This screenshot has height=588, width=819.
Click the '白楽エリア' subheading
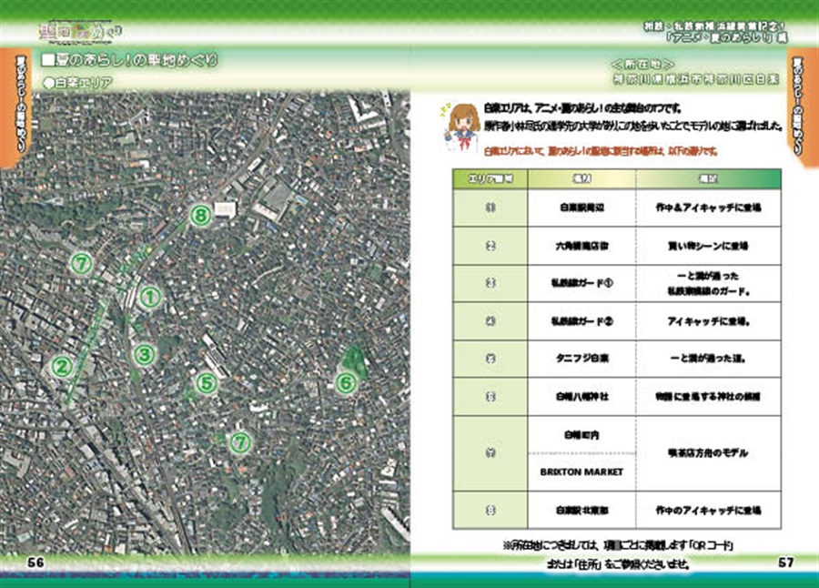pyautogui.click(x=78, y=82)
